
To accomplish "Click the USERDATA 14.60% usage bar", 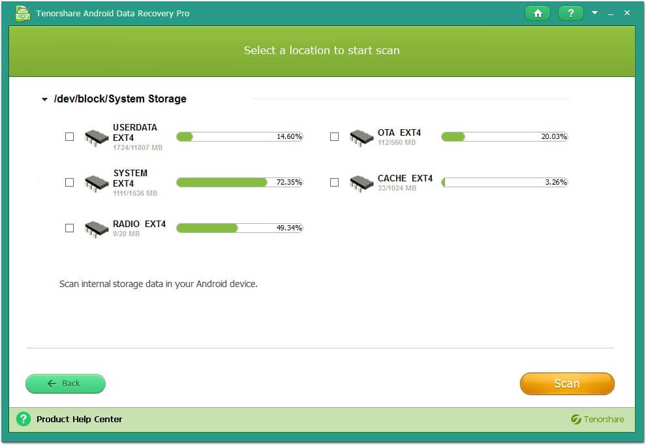I will coord(239,136).
